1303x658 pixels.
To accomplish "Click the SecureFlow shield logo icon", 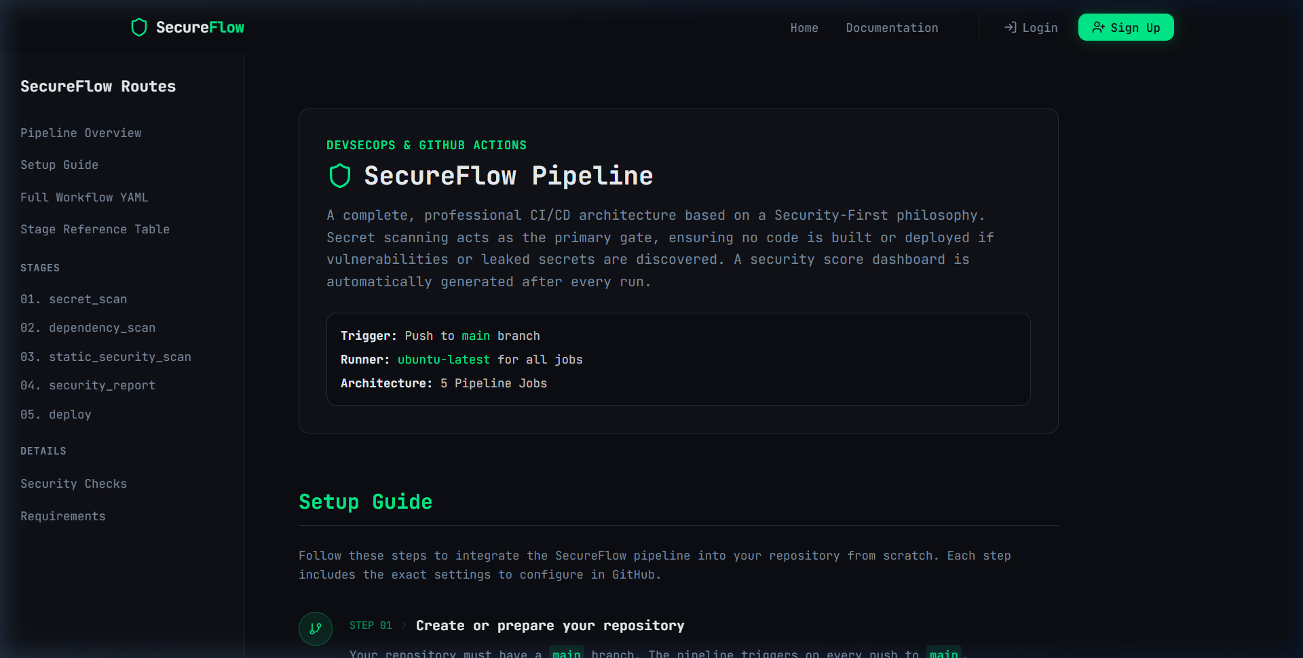I will pos(139,27).
